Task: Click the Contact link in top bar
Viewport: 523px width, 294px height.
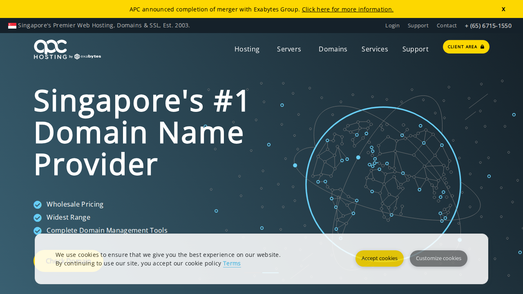Action: pyautogui.click(x=447, y=25)
